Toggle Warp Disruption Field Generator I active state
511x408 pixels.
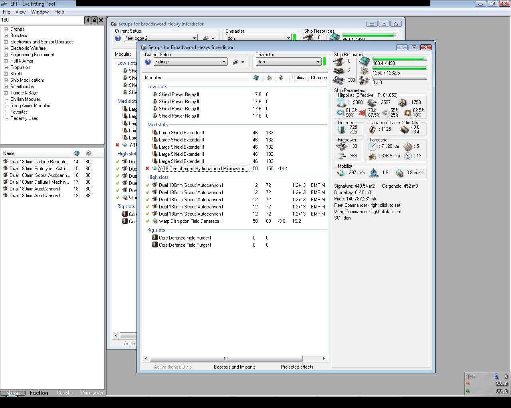147,221
